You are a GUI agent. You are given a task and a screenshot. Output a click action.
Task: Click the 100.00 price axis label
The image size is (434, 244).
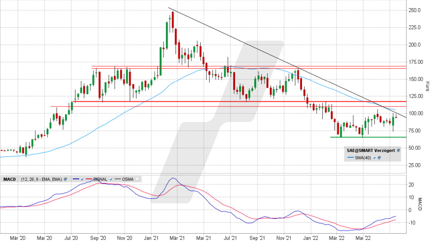[416, 113]
